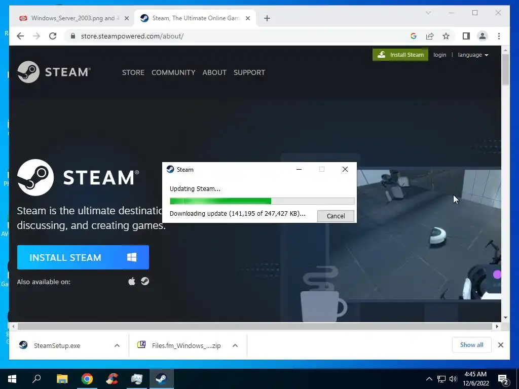Switch to the Windows_Server_2003.png tab
This screenshot has height=389, width=519.
coord(72,18)
